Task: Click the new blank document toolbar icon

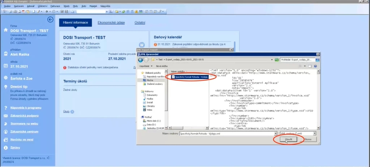Action: (34, 11)
